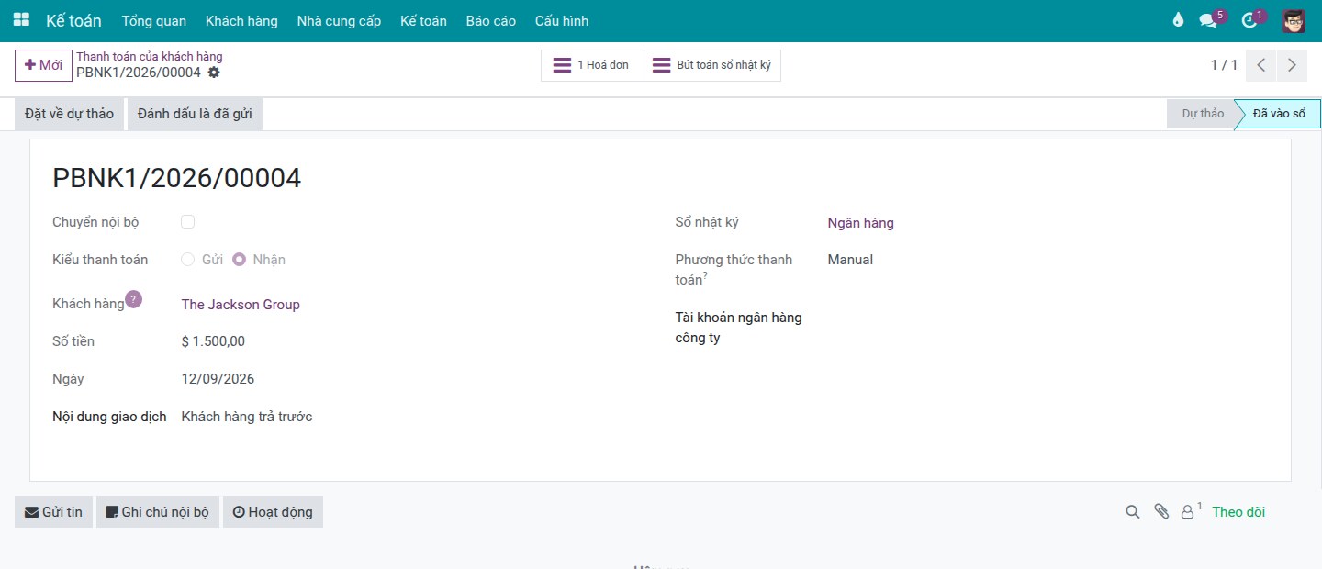Click the amount $ 1.500,00

coord(213,341)
